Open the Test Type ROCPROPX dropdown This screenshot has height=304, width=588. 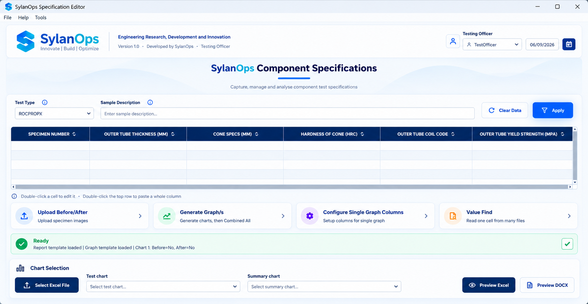click(54, 114)
